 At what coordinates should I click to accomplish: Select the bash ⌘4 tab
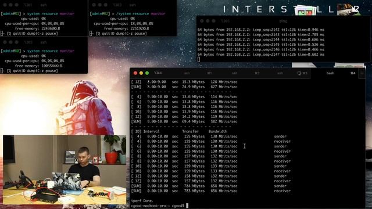[335, 73]
